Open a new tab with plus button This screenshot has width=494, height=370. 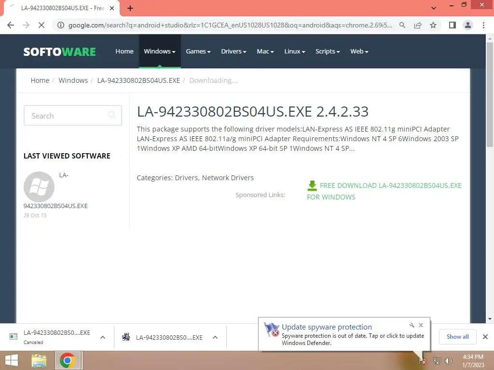[x=130, y=9]
